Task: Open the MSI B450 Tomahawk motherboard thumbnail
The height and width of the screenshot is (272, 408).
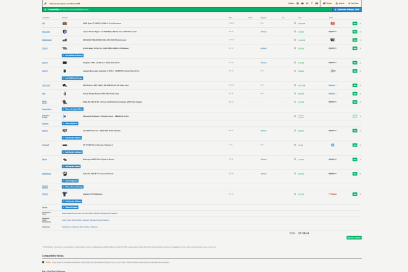Action: [x=65, y=40]
